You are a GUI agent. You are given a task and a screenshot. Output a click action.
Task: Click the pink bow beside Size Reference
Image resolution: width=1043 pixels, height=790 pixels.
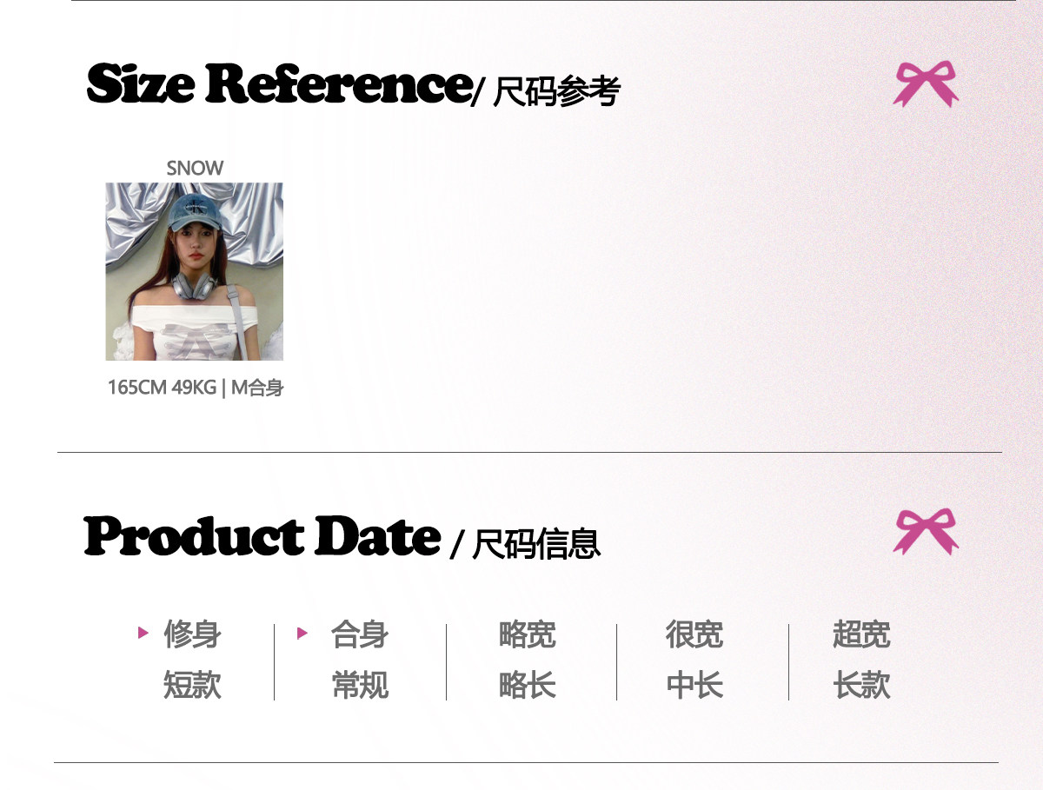coord(926,84)
